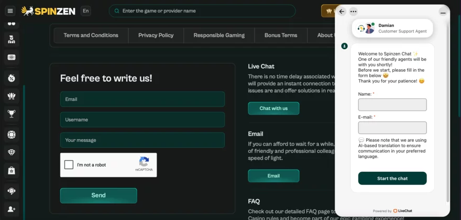The image size is (461, 220).
Task: Click the Chat with us button
Action: [x=273, y=108]
